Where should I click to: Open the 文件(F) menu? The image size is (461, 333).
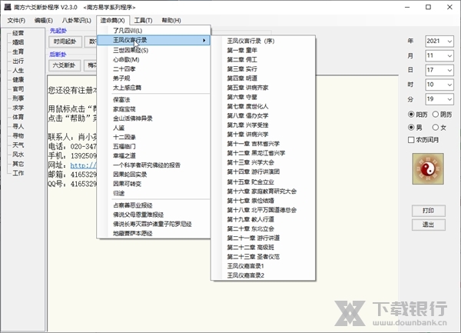click(x=16, y=20)
